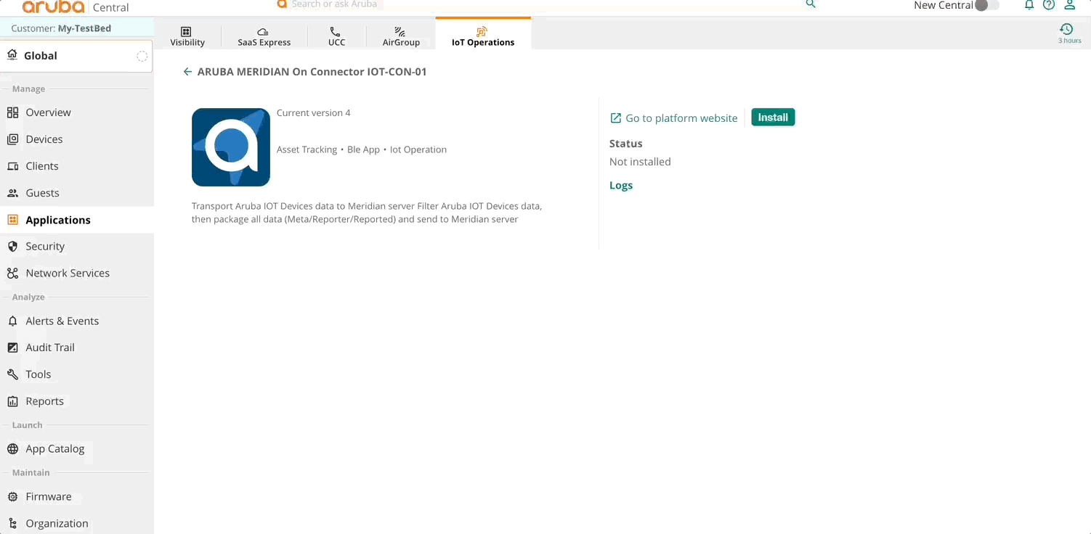
Task: Click the IoT Operations tab icon
Action: point(482,31)
